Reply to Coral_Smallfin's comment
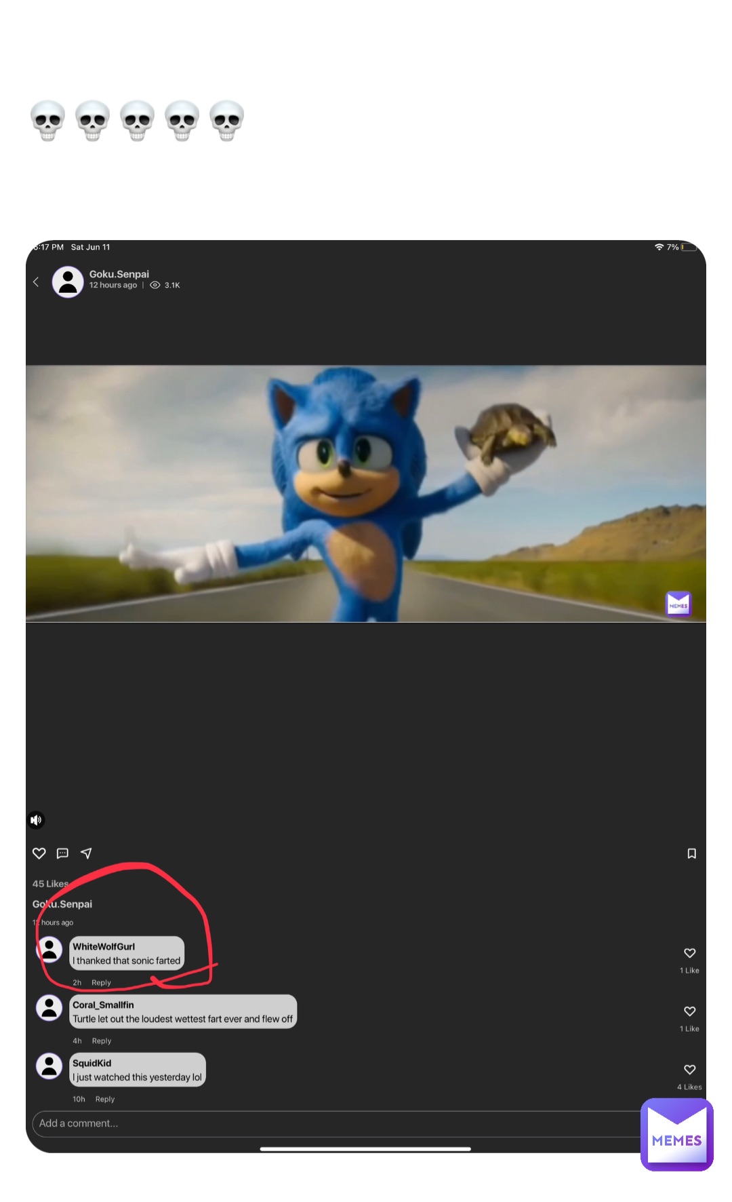The image size is (732, 1202). point(101,1041)
